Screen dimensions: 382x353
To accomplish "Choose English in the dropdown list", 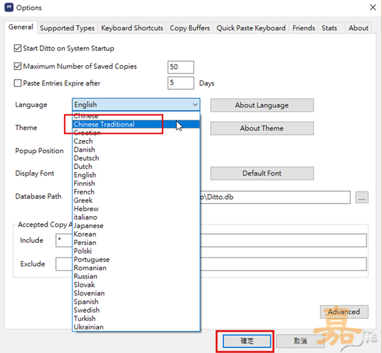I will click(x=136, y=175).
